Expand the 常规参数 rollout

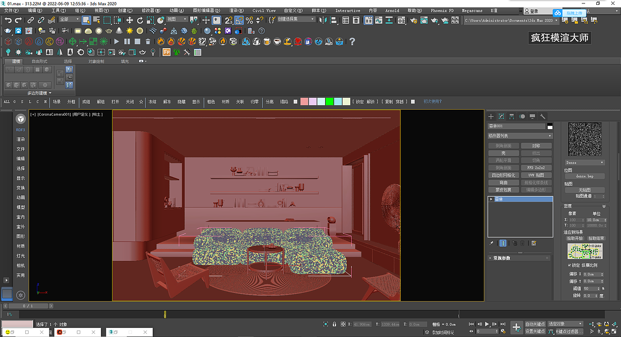tap(520, 258)
